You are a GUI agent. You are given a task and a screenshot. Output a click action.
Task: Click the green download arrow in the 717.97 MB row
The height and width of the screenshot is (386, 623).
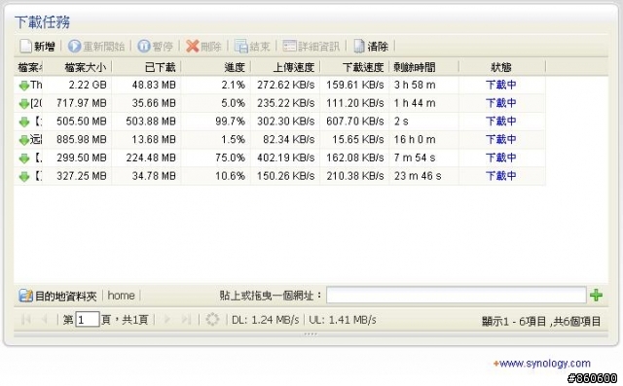[23, 103]
